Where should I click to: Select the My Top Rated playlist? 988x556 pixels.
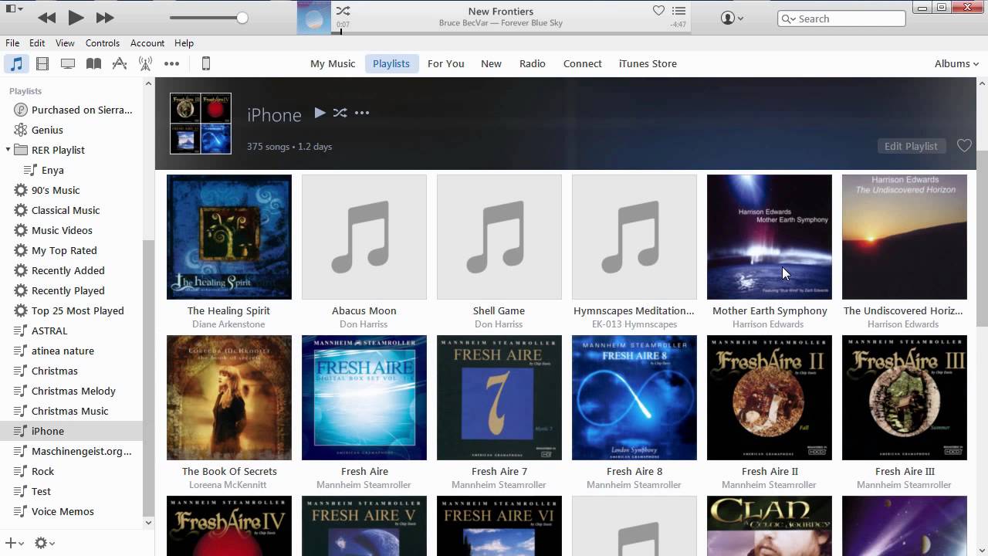point(71,250)
